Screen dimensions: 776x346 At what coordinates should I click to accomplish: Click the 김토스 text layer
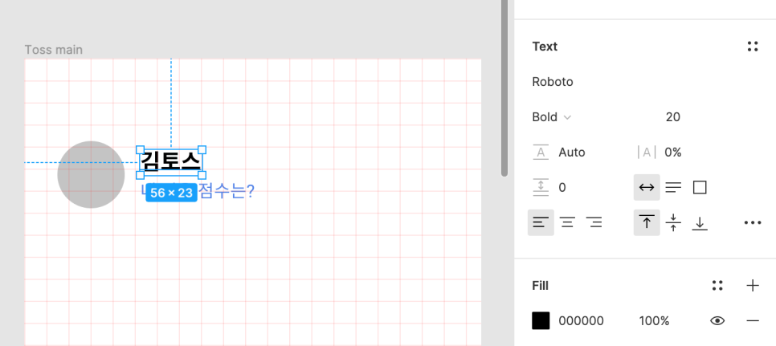(x=171, y=161)
